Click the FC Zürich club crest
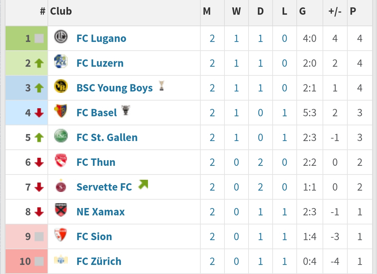Screen dimensions: 377x274 pos(61,260)
